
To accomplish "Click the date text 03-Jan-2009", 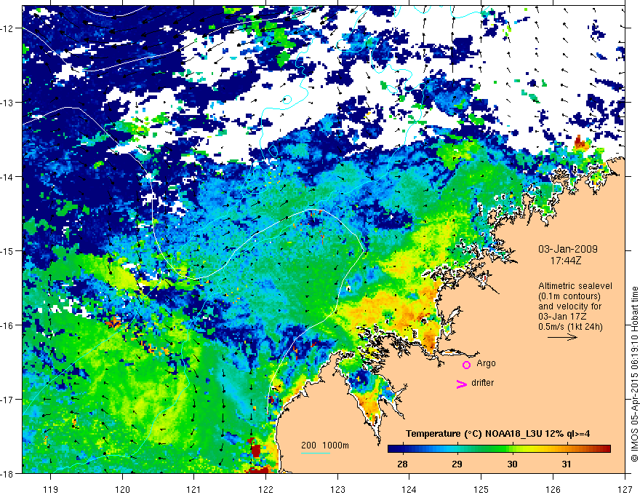I will 568,249.
